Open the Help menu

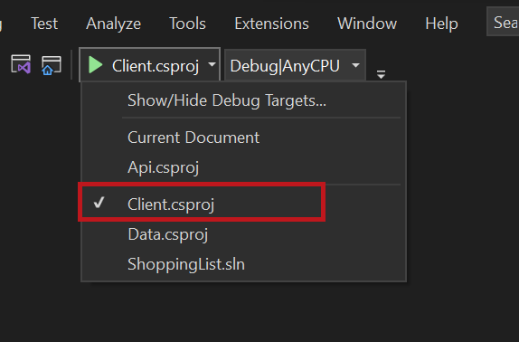[441, 24]
